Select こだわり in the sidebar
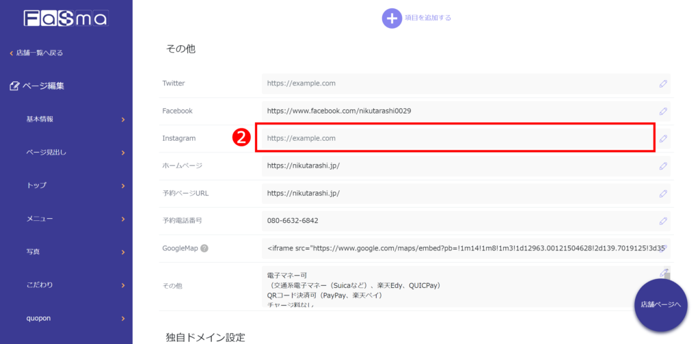 pos(74,285)
